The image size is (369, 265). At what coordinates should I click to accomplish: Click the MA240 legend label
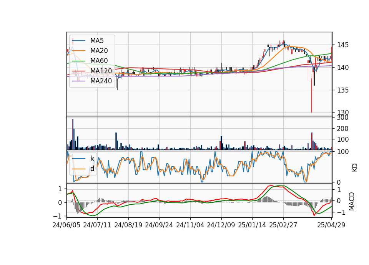tap(101, 81)
